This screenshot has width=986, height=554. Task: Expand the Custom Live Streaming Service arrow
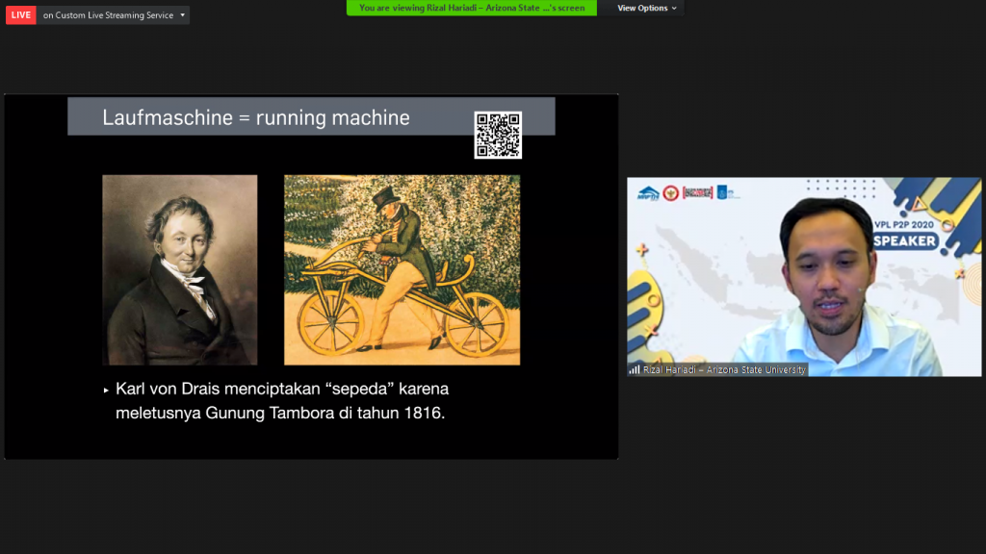click(182, 15)
